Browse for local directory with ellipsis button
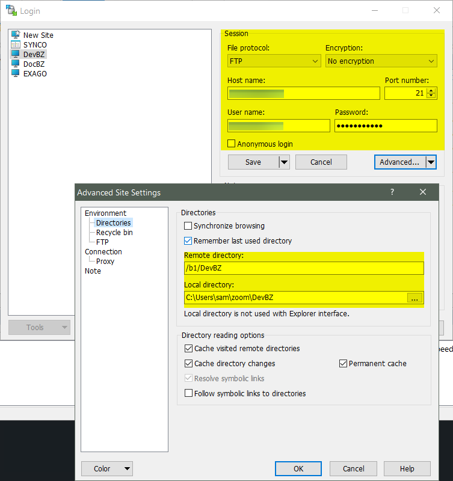The height and width of the screenshot is (481, 453). [415, 298]
